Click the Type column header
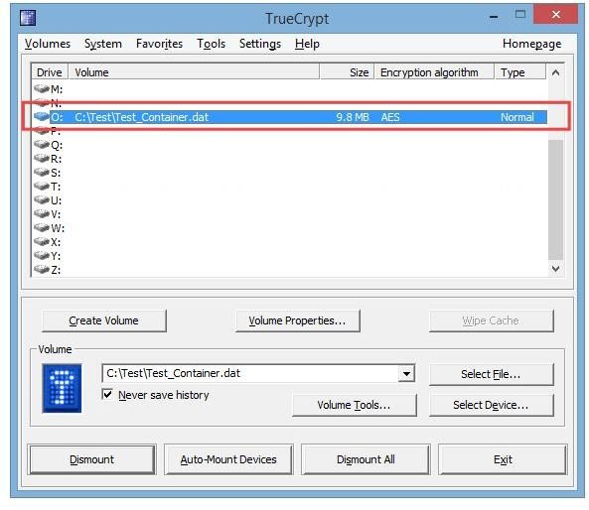The image size is (589, 510). tap(520, 72)
